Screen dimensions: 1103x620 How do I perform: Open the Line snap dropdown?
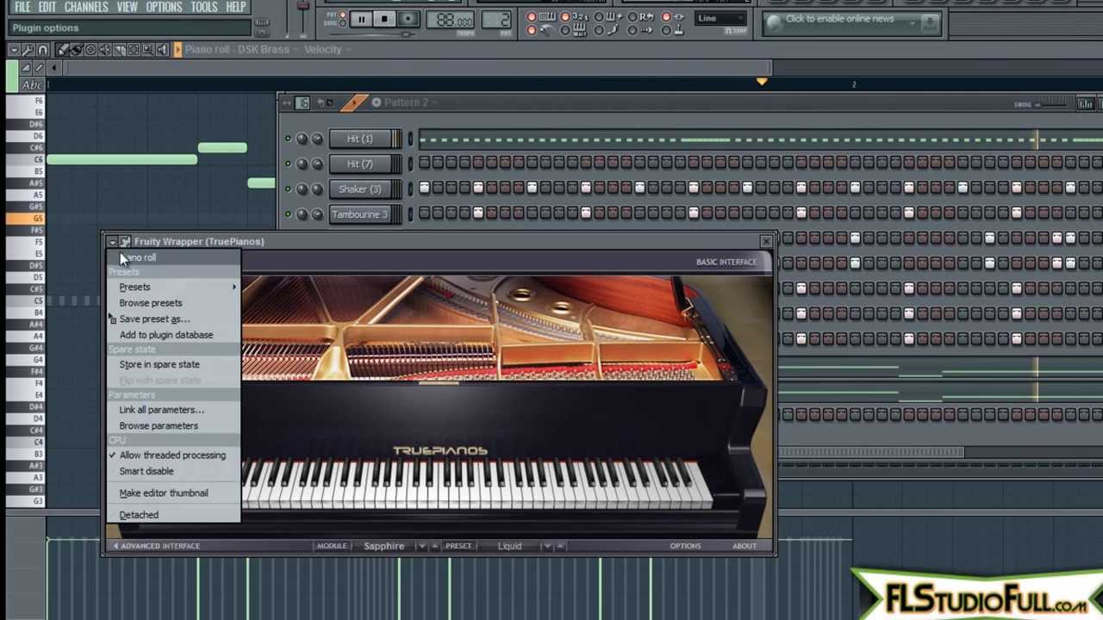721,17
